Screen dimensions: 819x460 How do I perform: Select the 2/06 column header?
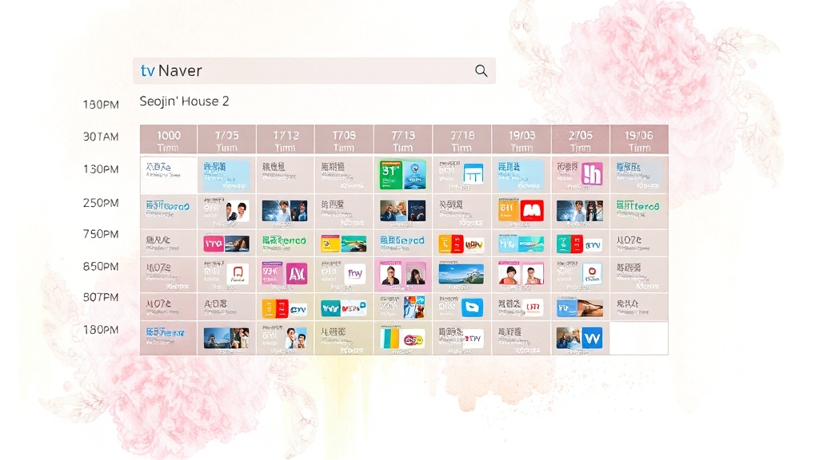click(581, 140)
